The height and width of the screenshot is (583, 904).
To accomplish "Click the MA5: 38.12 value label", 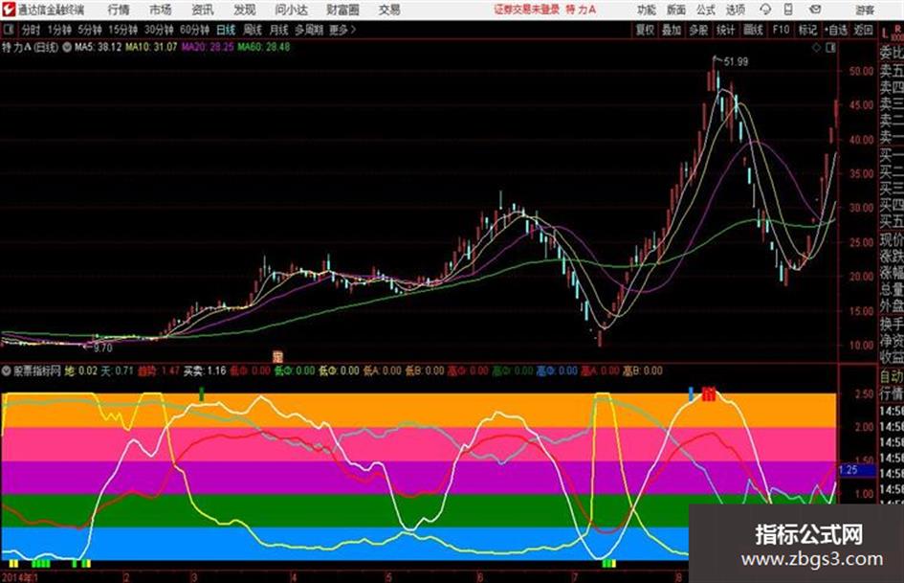I will pos(98,47).
